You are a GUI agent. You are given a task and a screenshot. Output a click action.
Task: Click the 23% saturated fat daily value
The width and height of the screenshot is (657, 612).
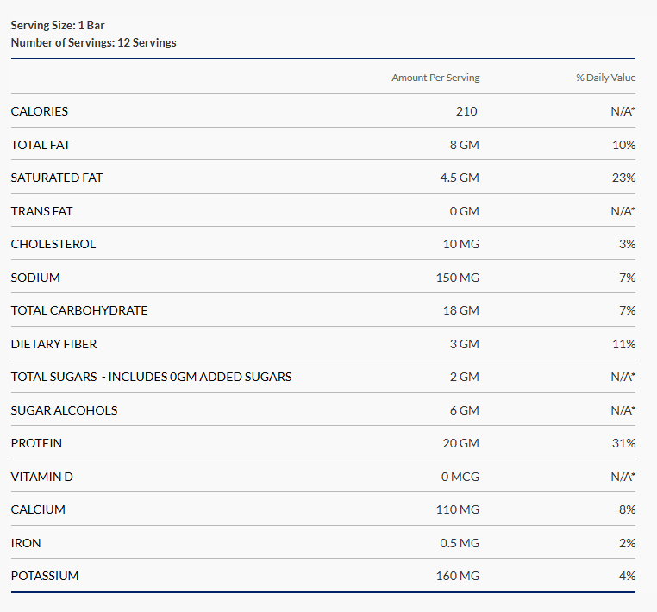tap(623, 178)
